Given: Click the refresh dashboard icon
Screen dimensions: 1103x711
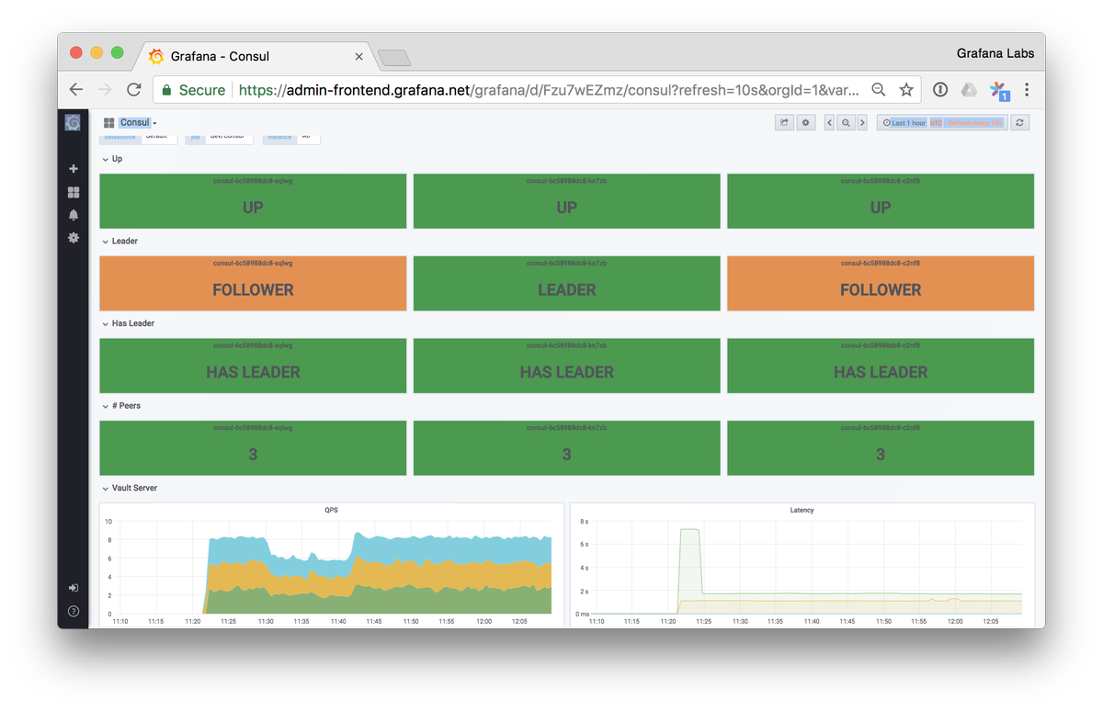Looking at the screenshot, I should [1020, 122].
